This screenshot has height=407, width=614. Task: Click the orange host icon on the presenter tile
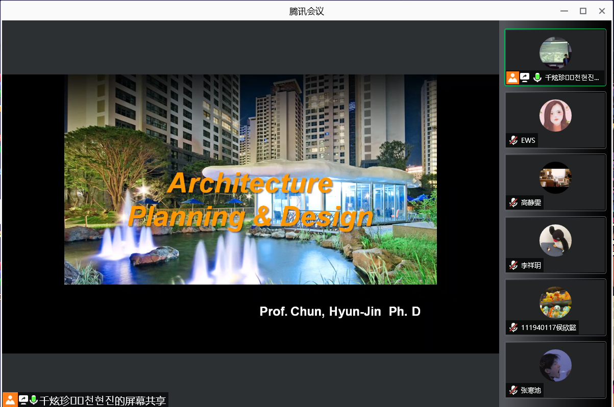(512, 78)
